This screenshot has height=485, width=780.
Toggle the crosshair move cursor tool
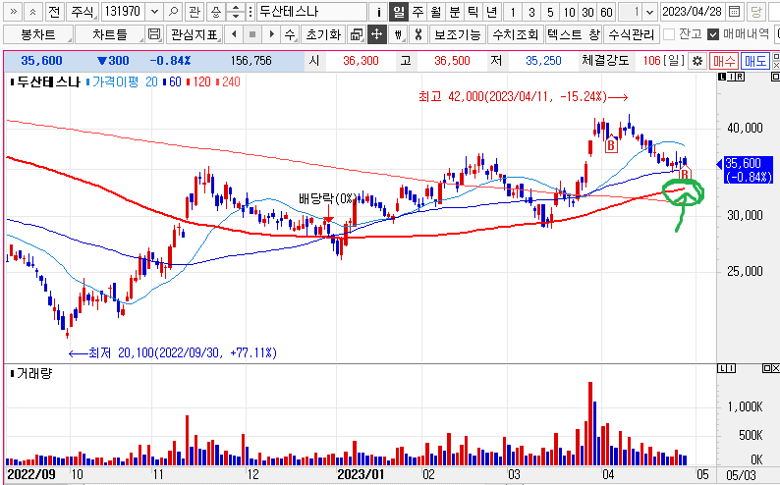[x=376, y=34]
